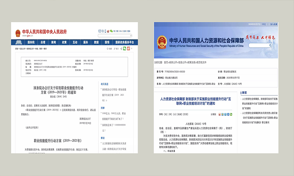
Task: Click the 收藏 star icon on gov.cn article
Action: [x=107, y=48]
